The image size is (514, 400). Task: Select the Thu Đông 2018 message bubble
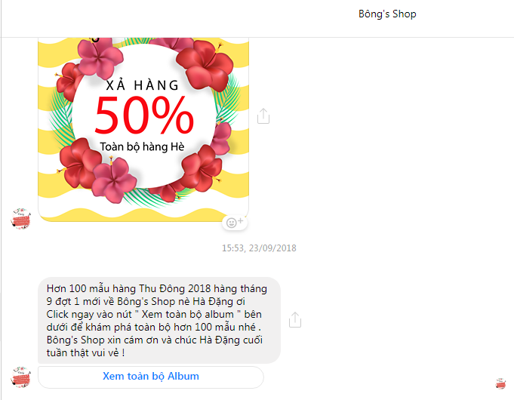(x=159, y=320)
